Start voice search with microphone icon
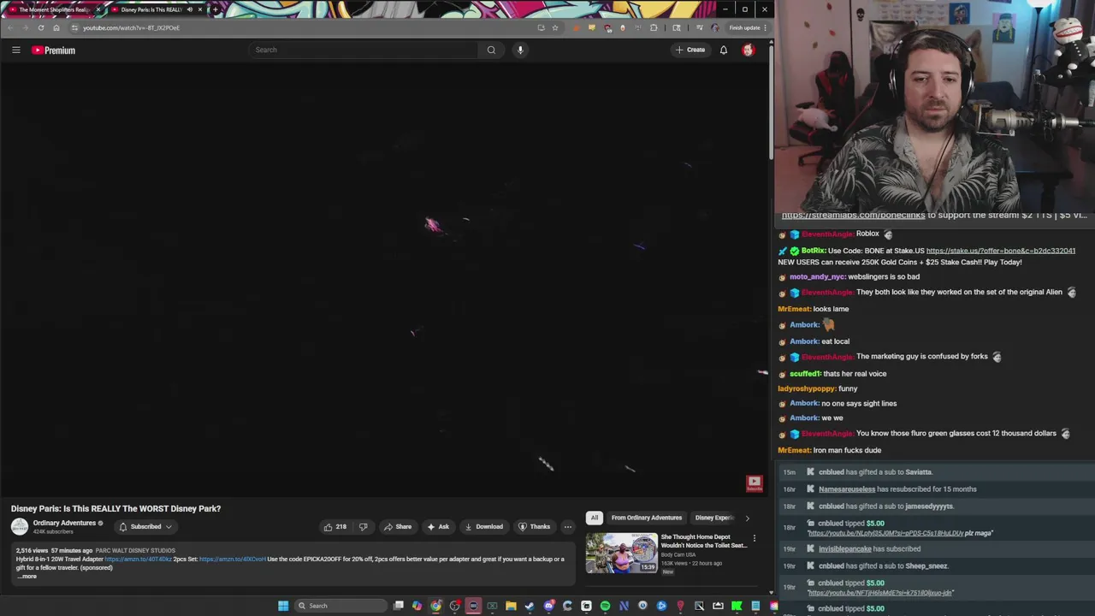The image size is (1095, 616). (520, 50)
